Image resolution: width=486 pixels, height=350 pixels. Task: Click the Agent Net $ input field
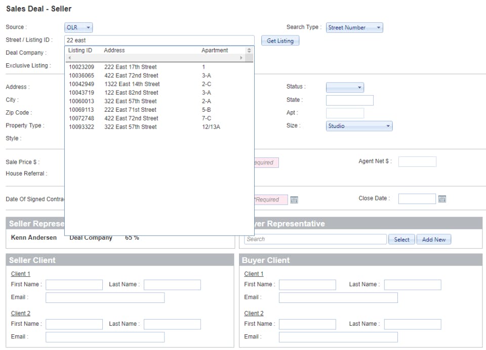417,162
